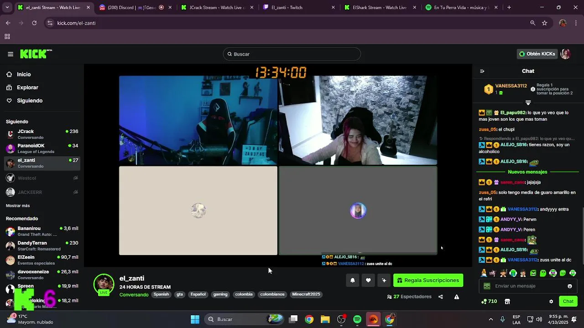Open chat settings gear

pos(551,302)
